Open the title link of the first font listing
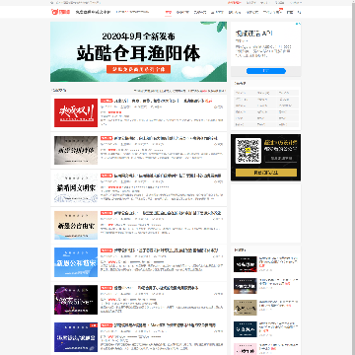 pos(159,101)
